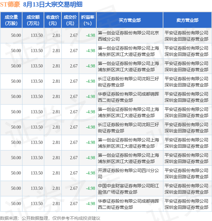Click 2.81 closing price in 开源证券 row
This screenshot has width=212, height=221.
(56, 173)
